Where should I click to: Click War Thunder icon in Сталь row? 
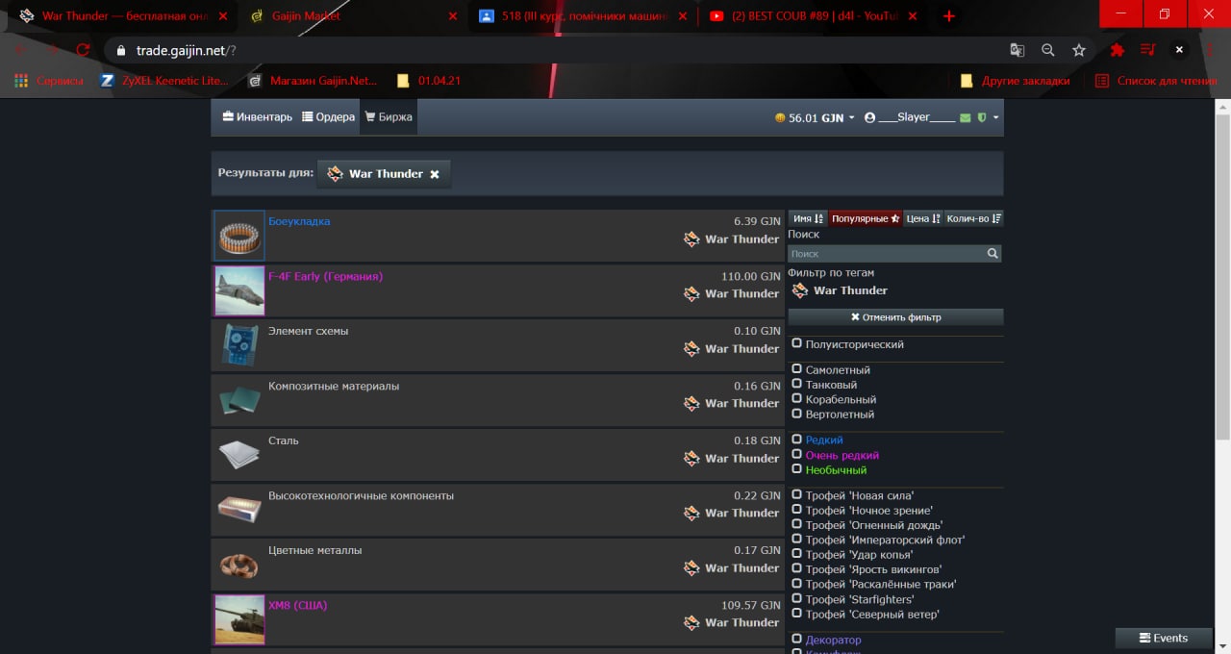point(691,458)
